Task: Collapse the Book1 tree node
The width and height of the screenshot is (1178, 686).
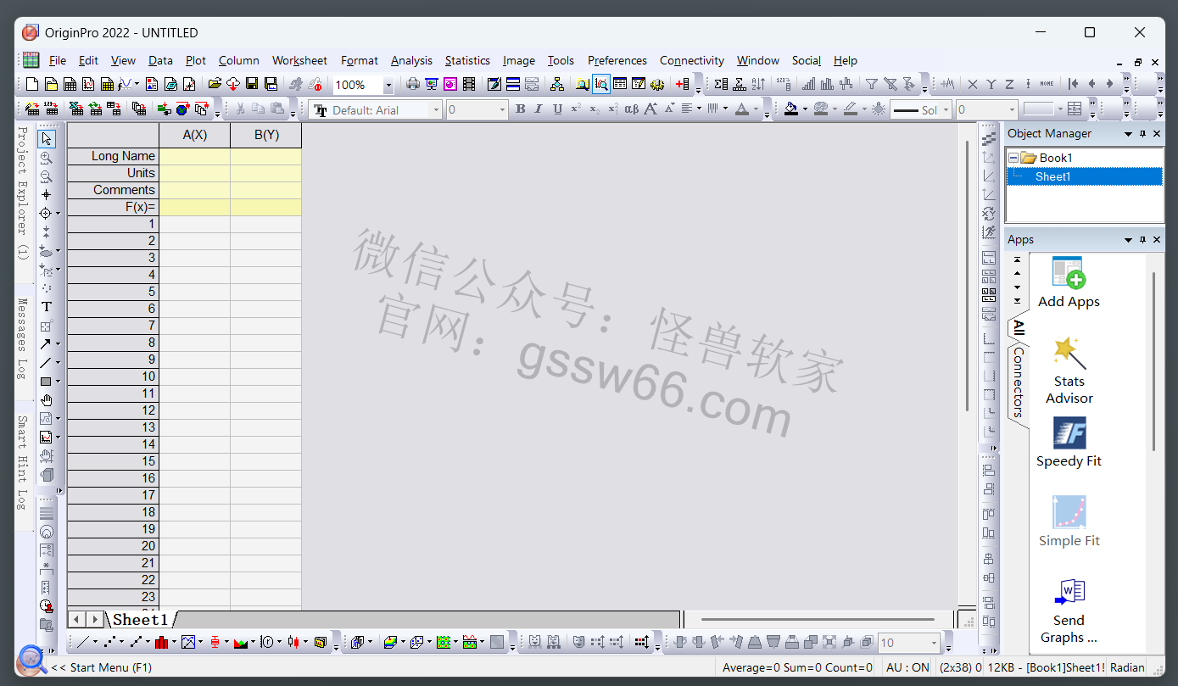Action: (x=1013, y=158)
